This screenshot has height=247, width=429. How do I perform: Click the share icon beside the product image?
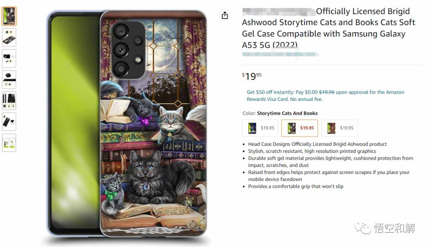(224, 15)
